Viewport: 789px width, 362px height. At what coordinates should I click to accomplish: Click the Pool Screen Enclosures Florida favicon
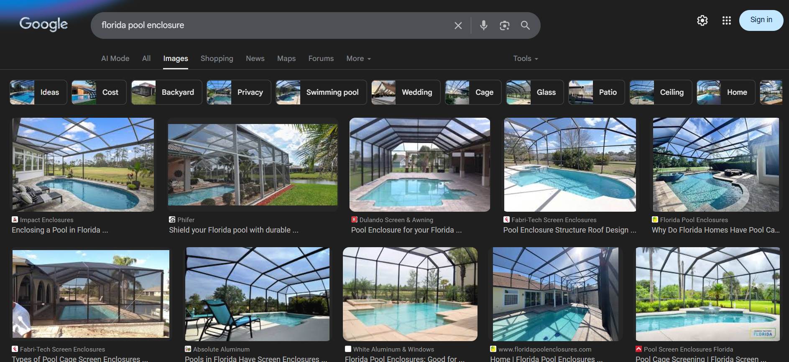tap(639, 349)
